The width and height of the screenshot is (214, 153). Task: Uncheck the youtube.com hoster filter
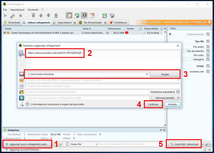click(x=208, y=71)
